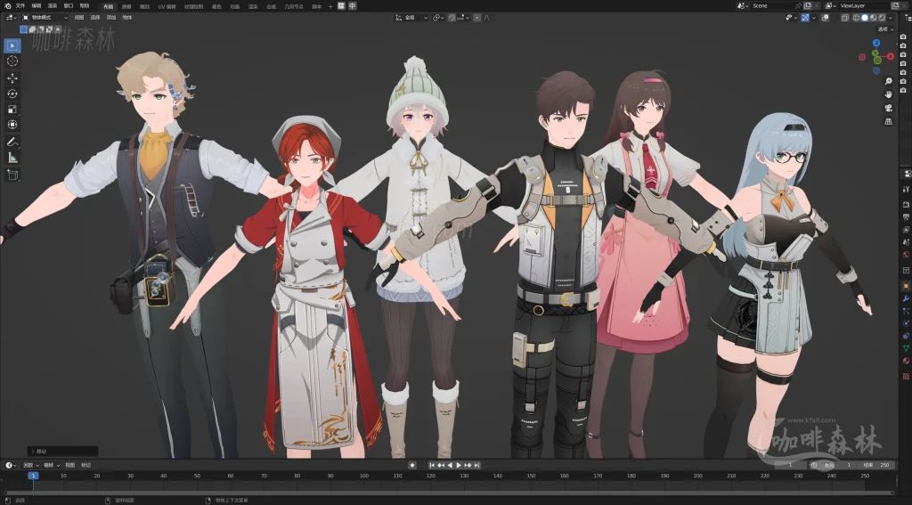Switch to solid viewport shading
The height and width of the screenshot is (505, 912).
(865, 18)
